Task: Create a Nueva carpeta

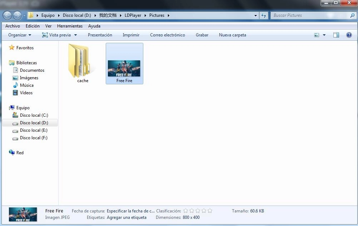Action: point(233,35)
